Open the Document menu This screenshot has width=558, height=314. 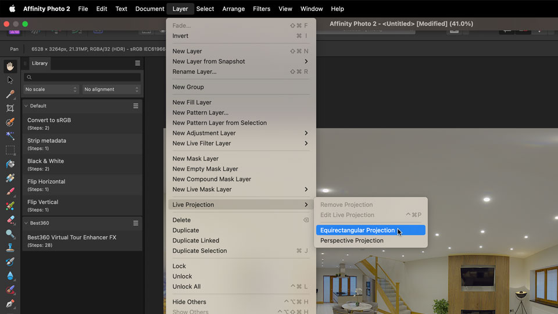click(149, 9)
